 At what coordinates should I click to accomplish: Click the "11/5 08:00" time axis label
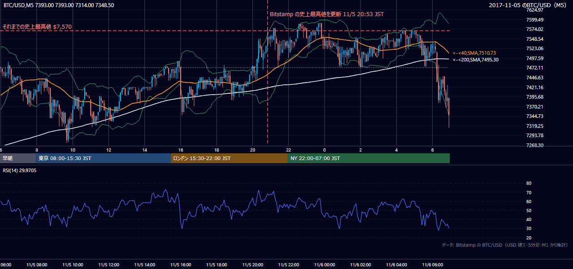37,265
